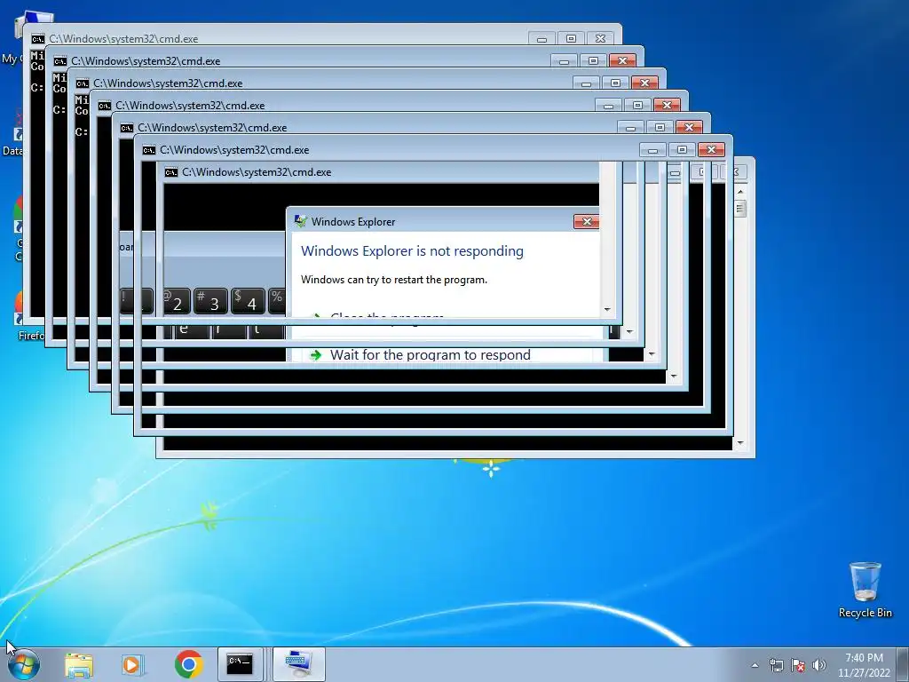The image size is (909, 682).
Task: Select the Recycle Bin desktop icon
Action: [x=865, y=590]
